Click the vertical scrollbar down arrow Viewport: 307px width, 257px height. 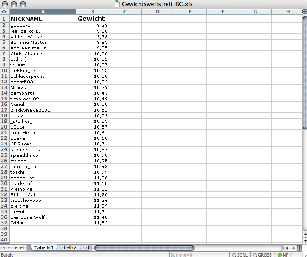coord(304,241)
